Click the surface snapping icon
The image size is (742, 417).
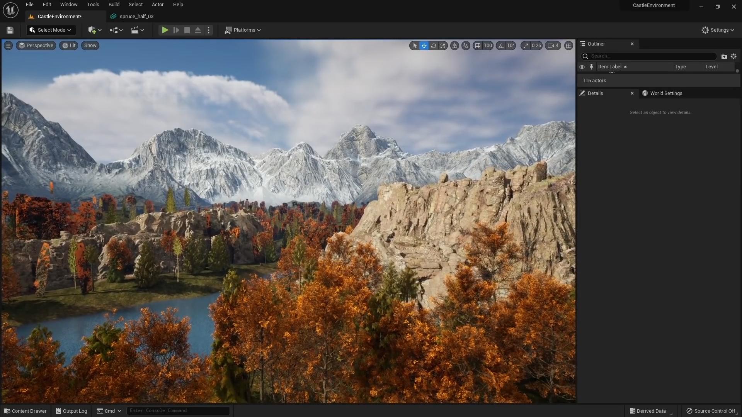pos(466,46)
